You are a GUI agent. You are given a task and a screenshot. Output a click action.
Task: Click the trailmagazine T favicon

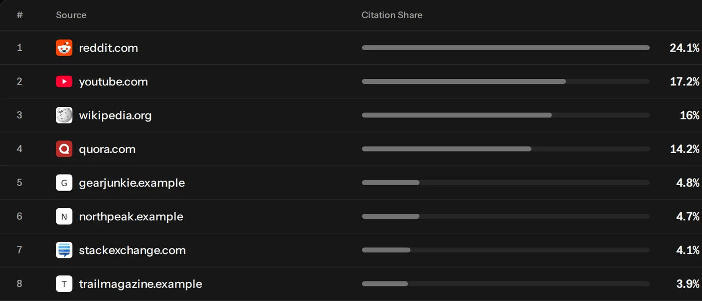tap(64, 283)
